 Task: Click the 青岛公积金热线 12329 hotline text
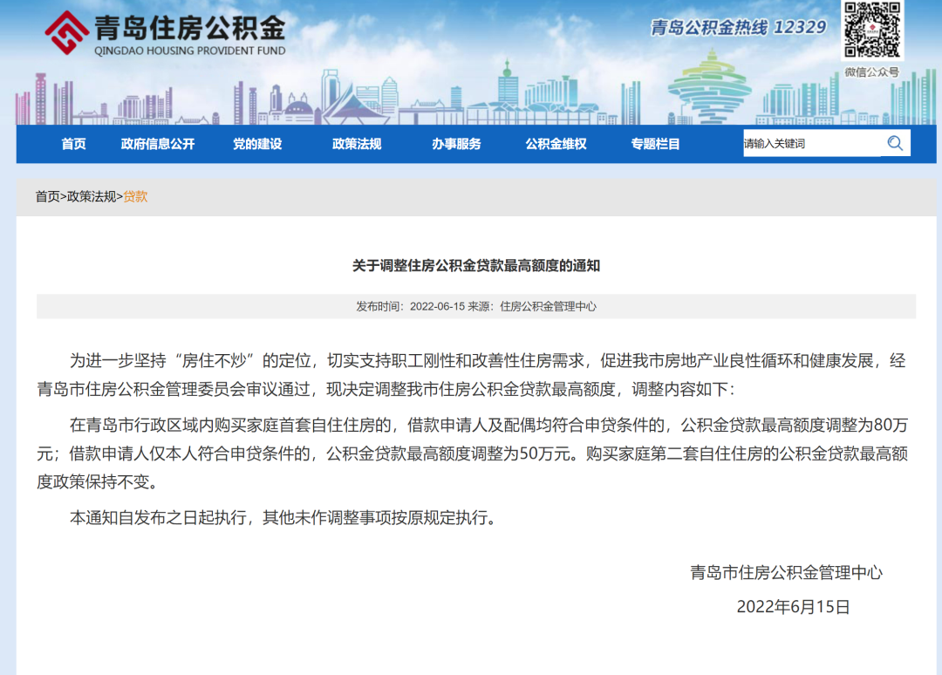click(x=738, y=28)
